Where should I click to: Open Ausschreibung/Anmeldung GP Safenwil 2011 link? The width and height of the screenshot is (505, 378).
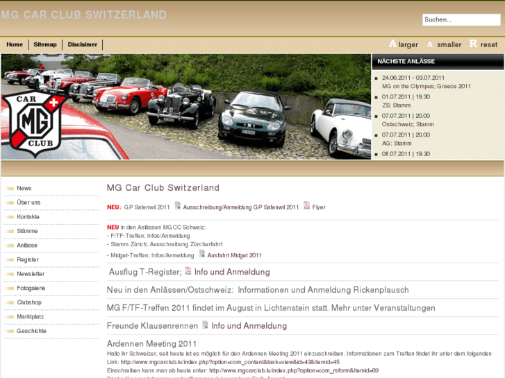[241, 207]
